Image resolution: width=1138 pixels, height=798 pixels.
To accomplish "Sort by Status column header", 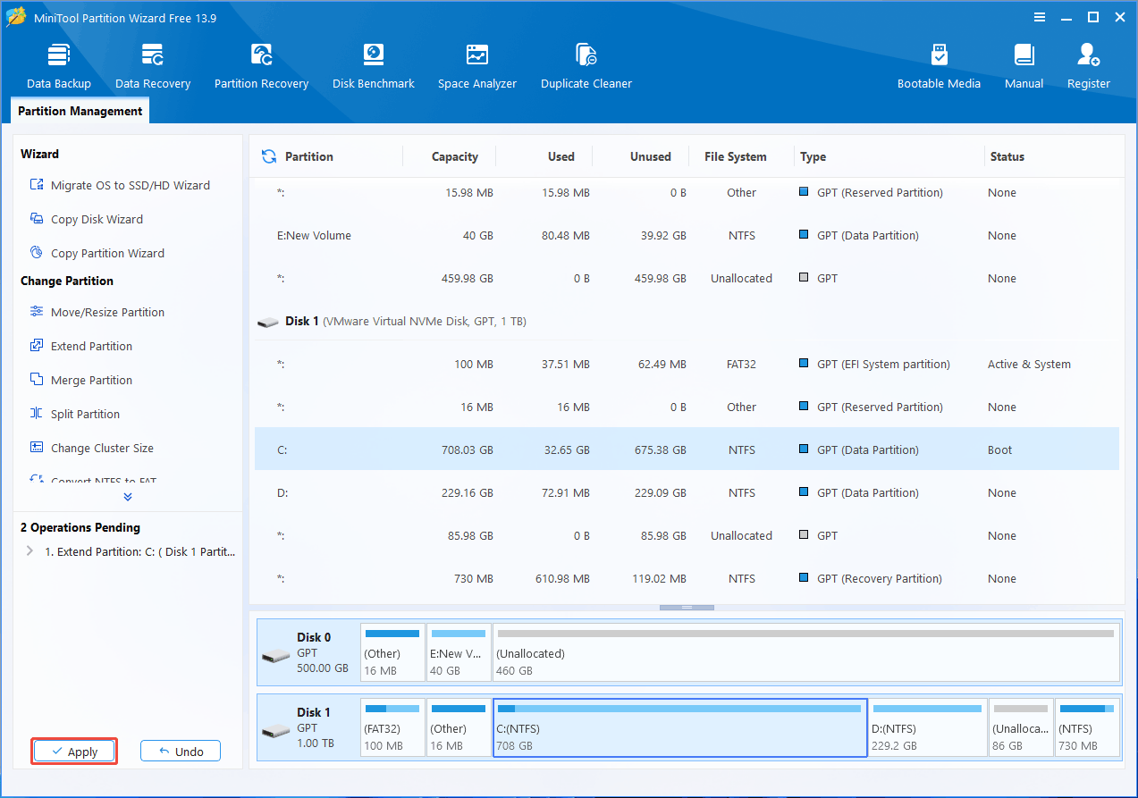I will click(x=1007, y=156).
